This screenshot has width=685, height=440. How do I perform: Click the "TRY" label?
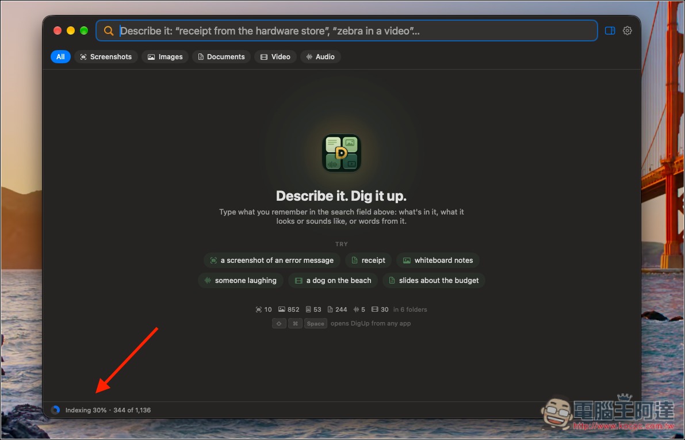point(342,244)
